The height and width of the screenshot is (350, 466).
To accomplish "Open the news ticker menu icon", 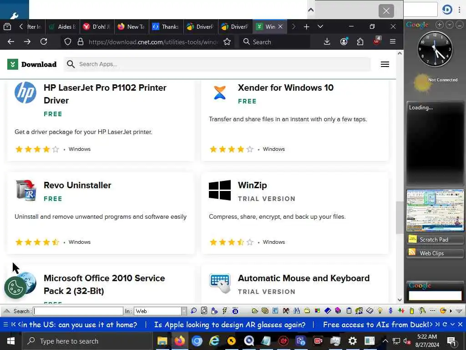I will 5,324.
